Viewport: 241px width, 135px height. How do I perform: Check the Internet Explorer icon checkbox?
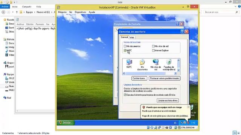tap(153, 50)
